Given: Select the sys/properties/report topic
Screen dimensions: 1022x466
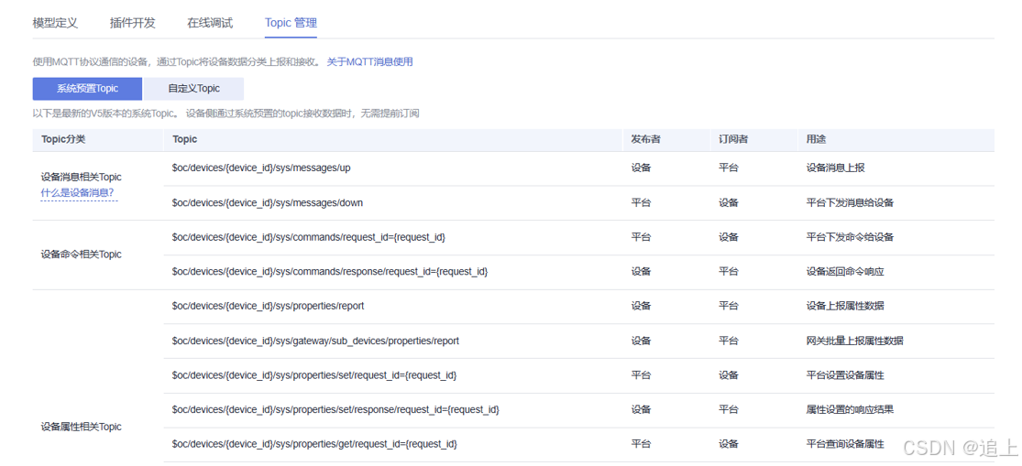Looking at the screenshot, I should tap(268, 306).
